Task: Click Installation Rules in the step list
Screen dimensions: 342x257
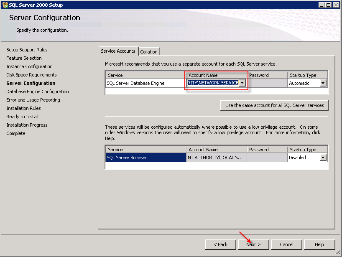Action: click(23, 108)
